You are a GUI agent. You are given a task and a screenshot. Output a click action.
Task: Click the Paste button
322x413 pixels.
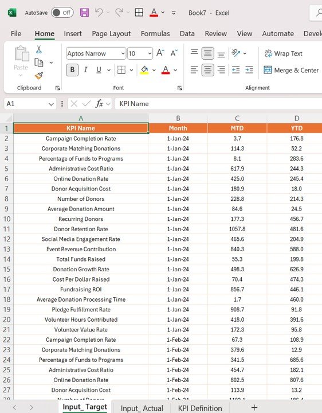pos(21,61)
